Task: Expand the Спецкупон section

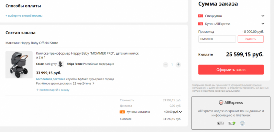Action: tap(263, 16)
